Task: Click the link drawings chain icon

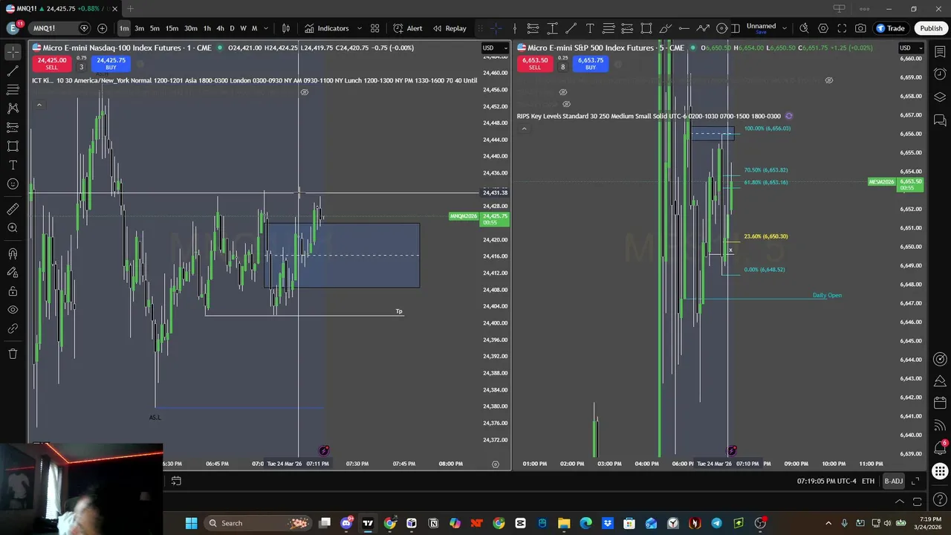Action: (13, 328)
